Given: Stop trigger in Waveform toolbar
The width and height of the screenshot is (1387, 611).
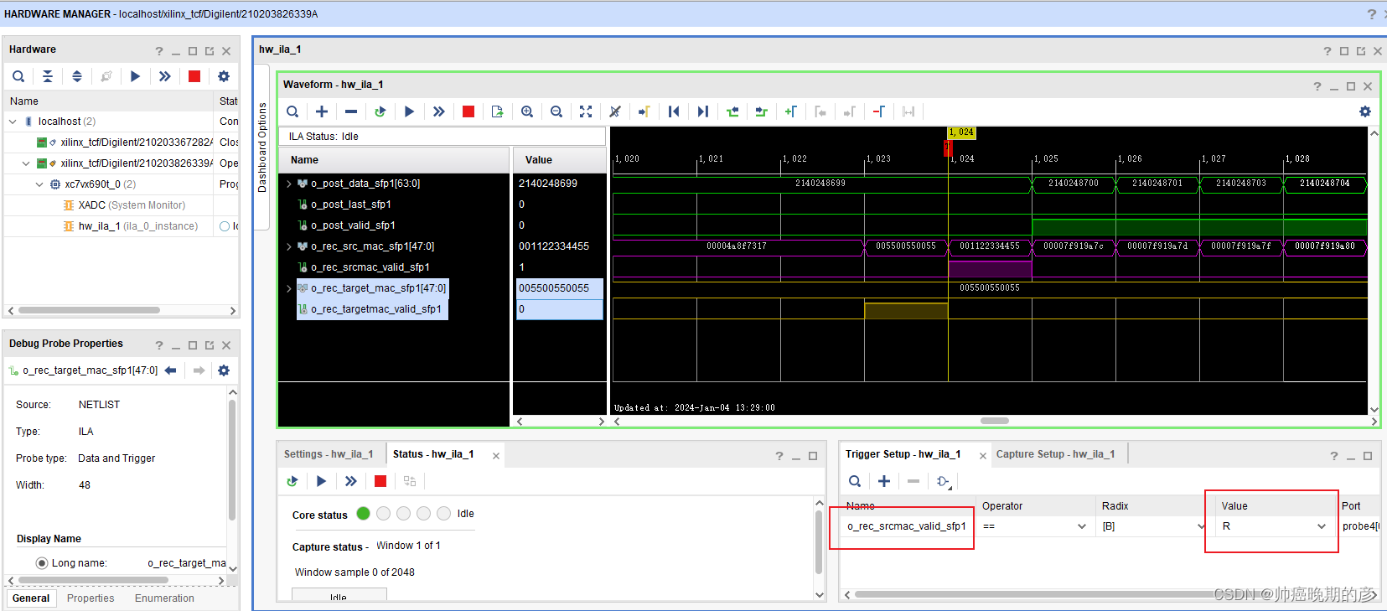Looking at the screenshot, I should [468, 111].
